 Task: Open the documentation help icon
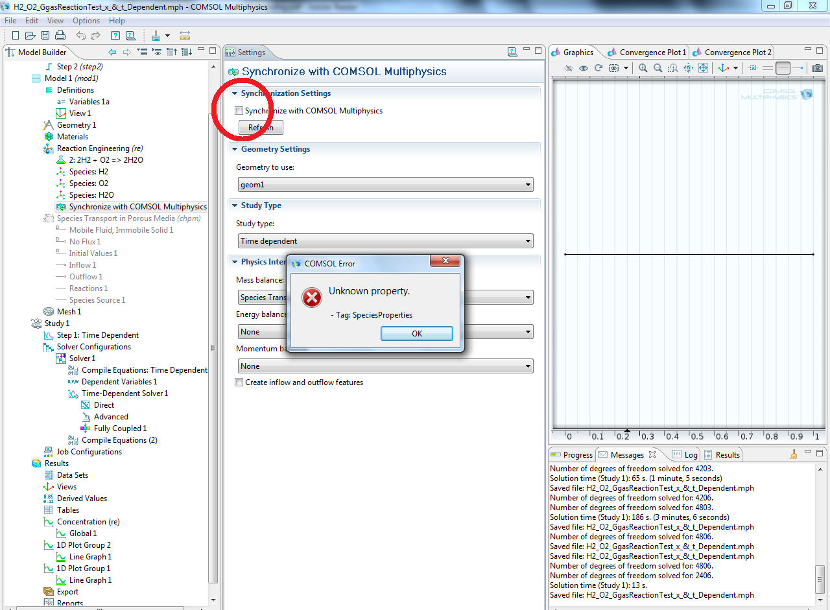point(130,36)
